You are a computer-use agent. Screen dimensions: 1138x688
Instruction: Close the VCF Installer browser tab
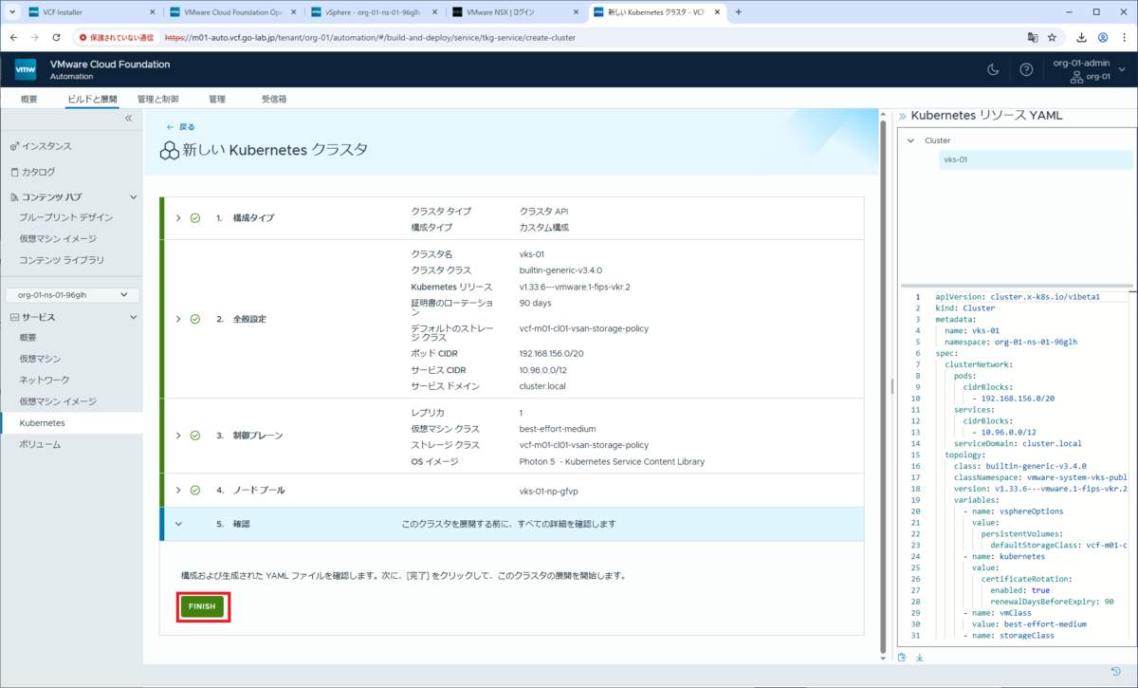click(154, 12)
